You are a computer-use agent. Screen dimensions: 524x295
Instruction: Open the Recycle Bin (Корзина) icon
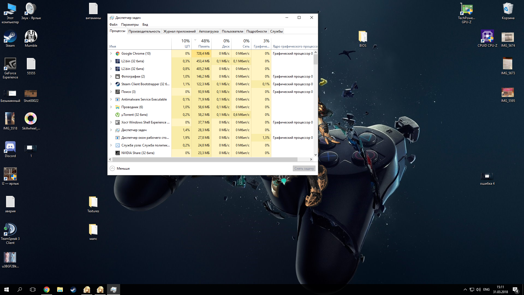tap(508, 11)
